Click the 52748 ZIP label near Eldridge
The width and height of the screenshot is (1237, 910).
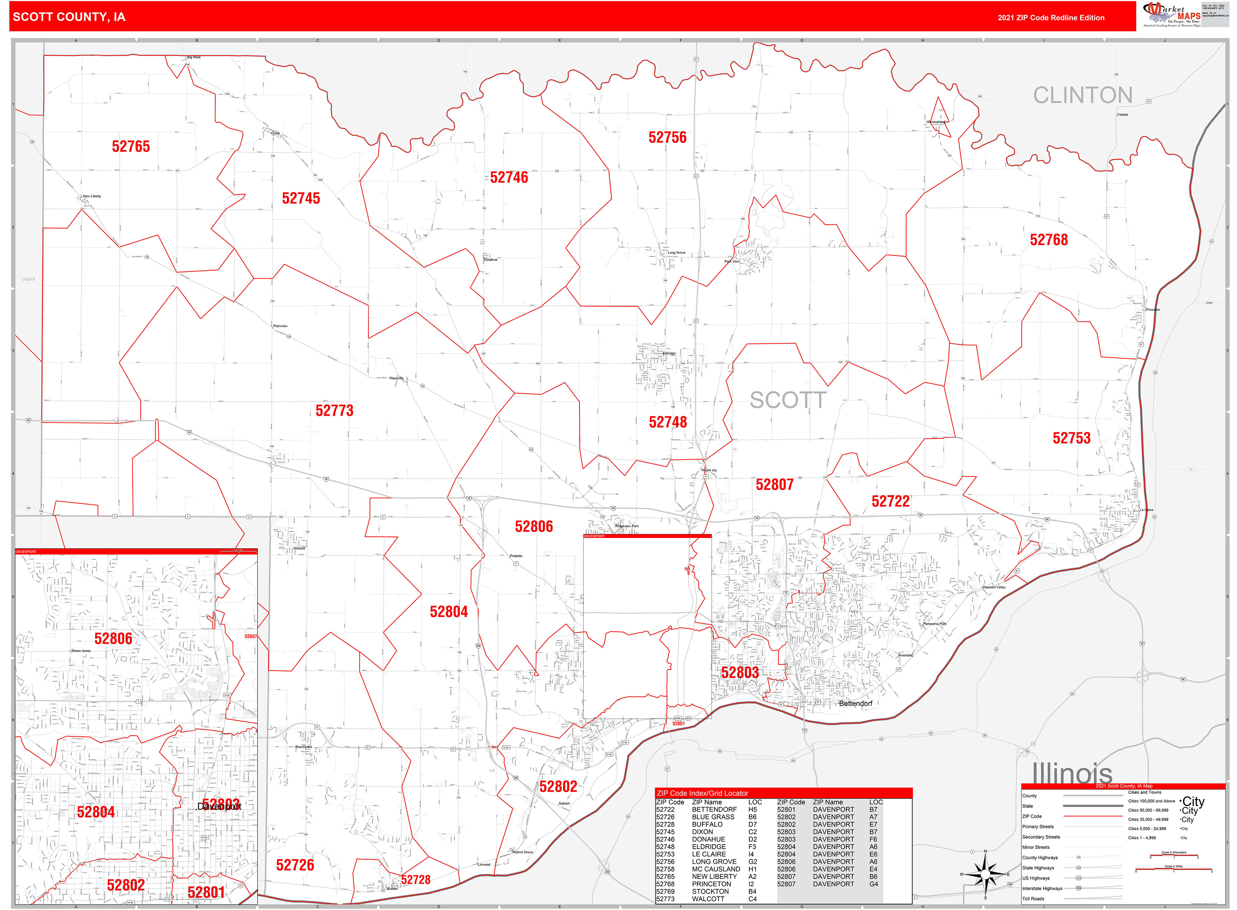668,422
